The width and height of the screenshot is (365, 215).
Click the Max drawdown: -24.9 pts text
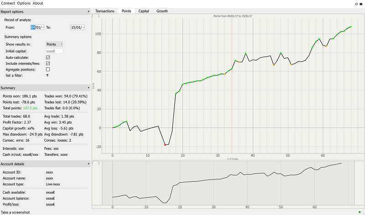[22, 134]
